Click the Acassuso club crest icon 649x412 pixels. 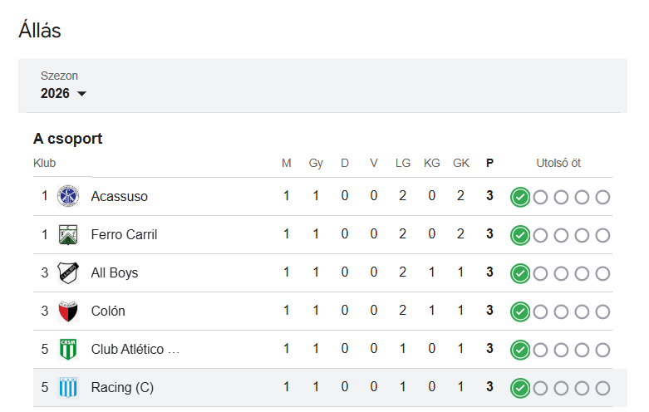coord(67,197)
